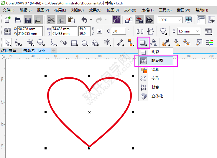Select the Polygon/basic shapes tool
This screenshot has width=217, height=158.
tap(95, 43)
